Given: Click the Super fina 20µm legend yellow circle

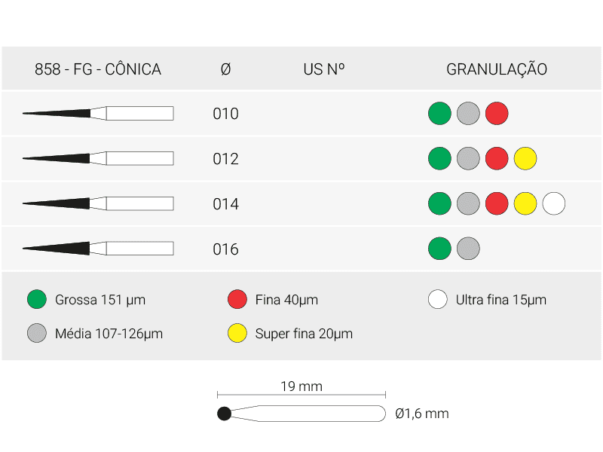Looking at the screenshot, I should point(237,333).
